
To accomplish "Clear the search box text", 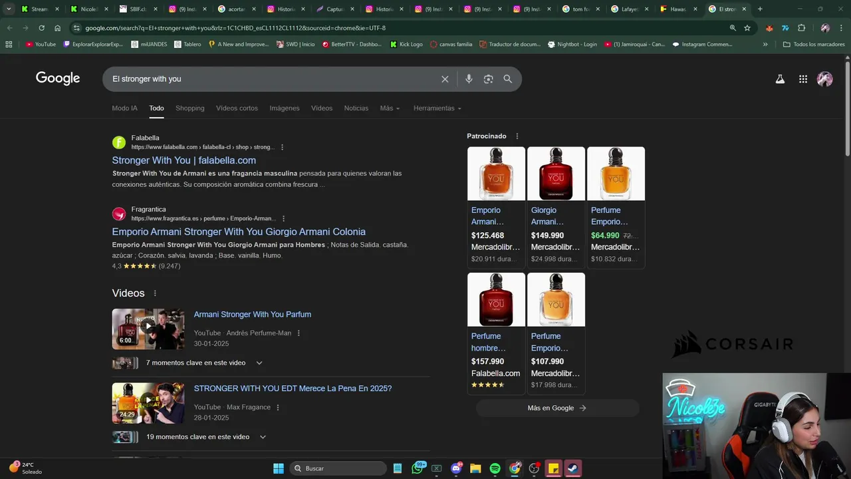I will pos(445,79).
